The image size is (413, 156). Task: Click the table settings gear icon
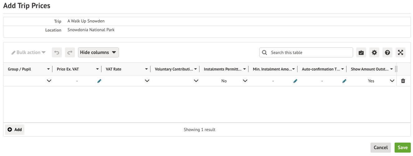click(374, 52)
